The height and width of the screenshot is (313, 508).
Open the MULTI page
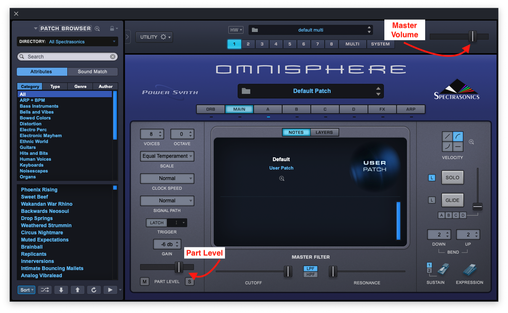pos(352,44)
